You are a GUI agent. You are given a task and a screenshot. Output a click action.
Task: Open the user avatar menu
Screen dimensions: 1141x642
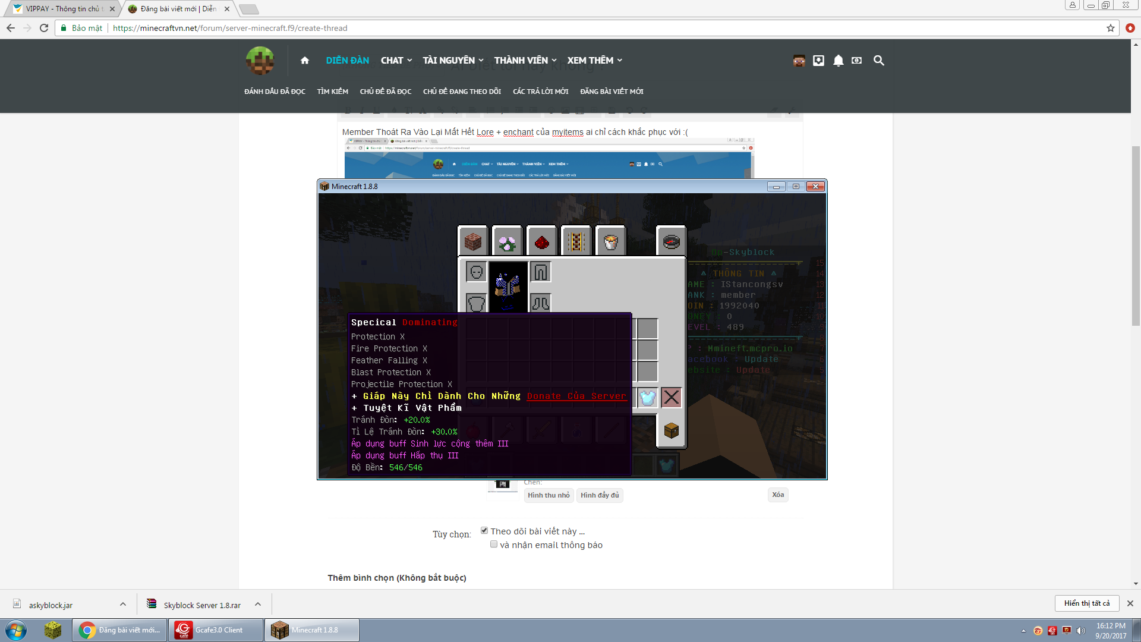point(799,60)
